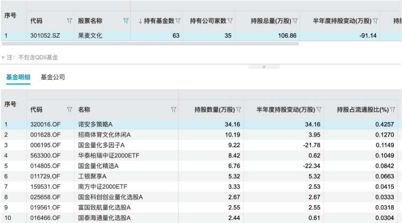
Task: Click ratio value 0.0304
Action: pyautogui.click(x=385, y=218)
